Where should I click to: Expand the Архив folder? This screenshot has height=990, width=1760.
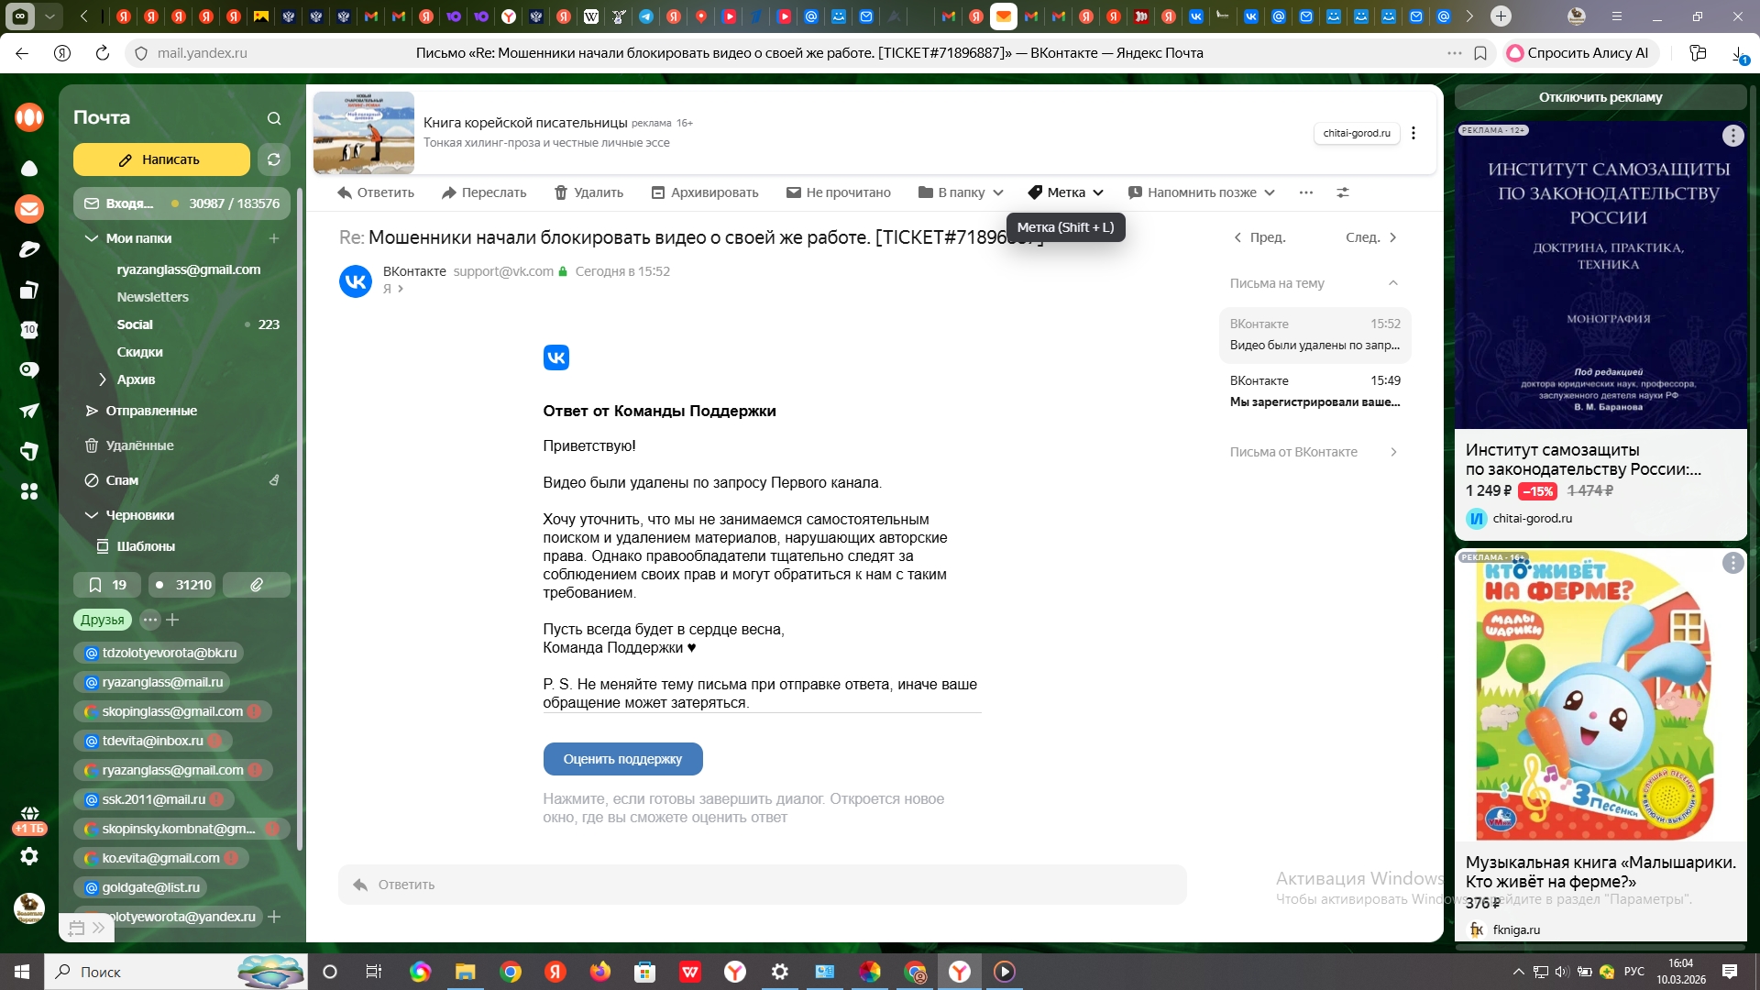click(103, 379)
